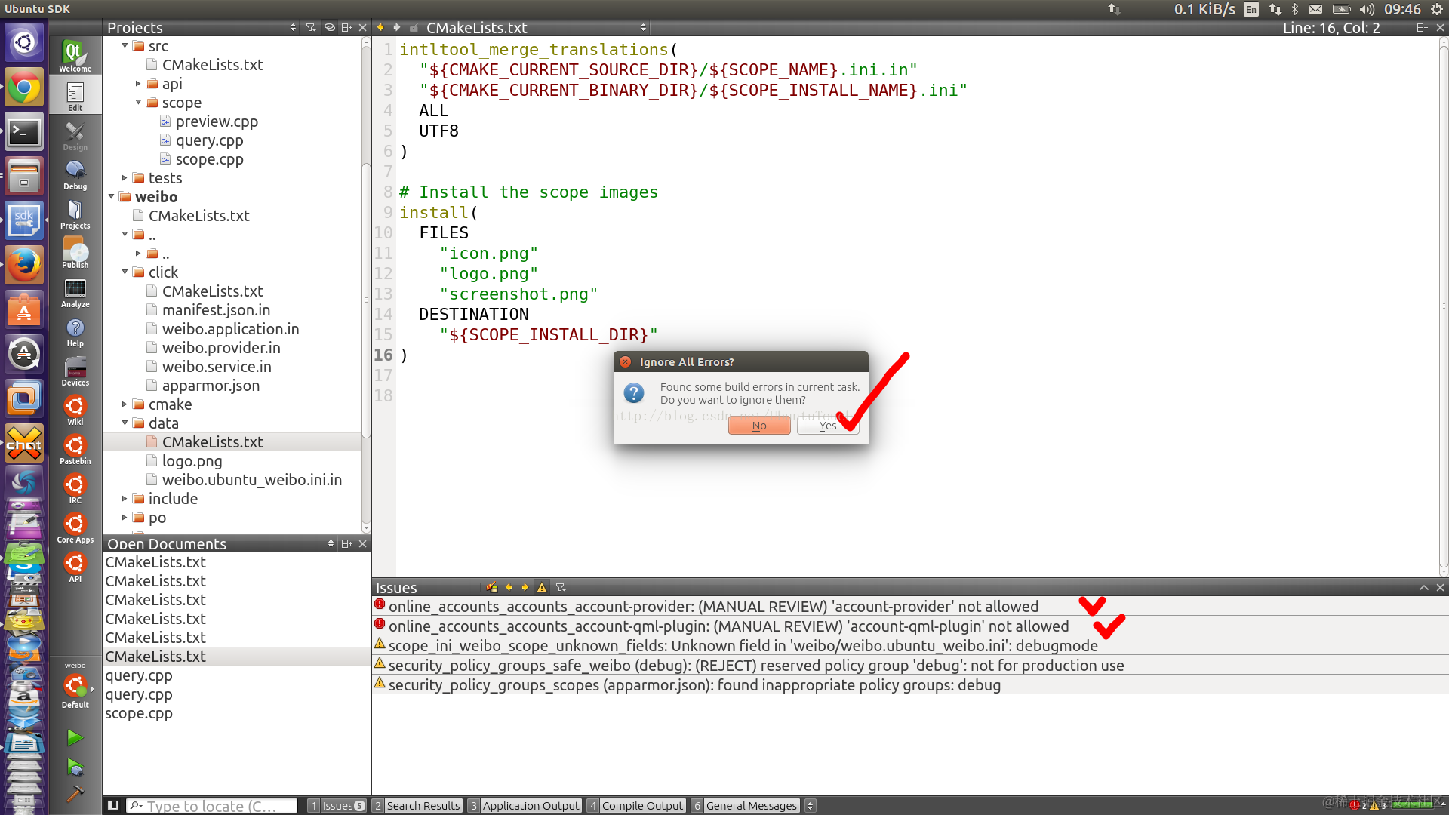
Task: Click the Build hammer icon
Action: click(x=75, y=794)
